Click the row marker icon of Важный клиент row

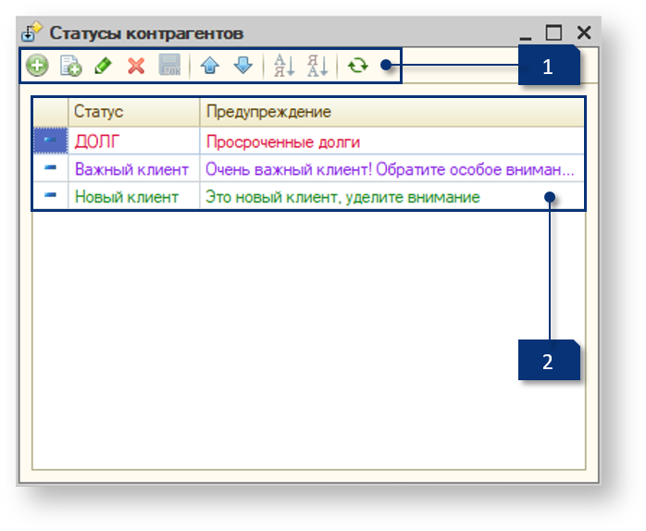pyautogui.click(x=50, y=167)
